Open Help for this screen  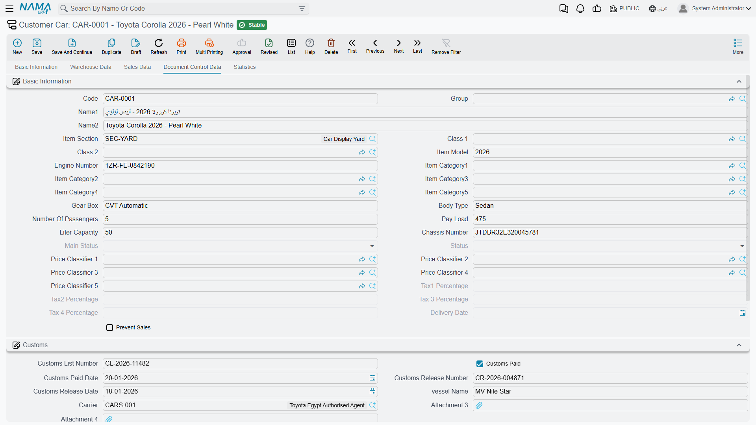310,46
